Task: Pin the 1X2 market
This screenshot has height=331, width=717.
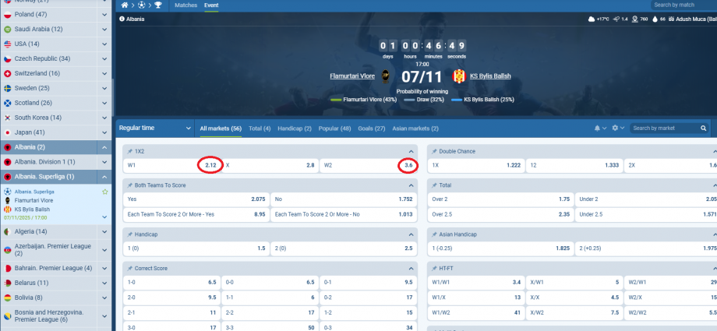Action: 130,151
